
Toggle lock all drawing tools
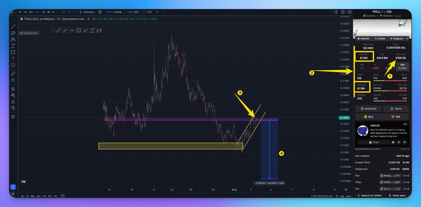pos(13,101)
